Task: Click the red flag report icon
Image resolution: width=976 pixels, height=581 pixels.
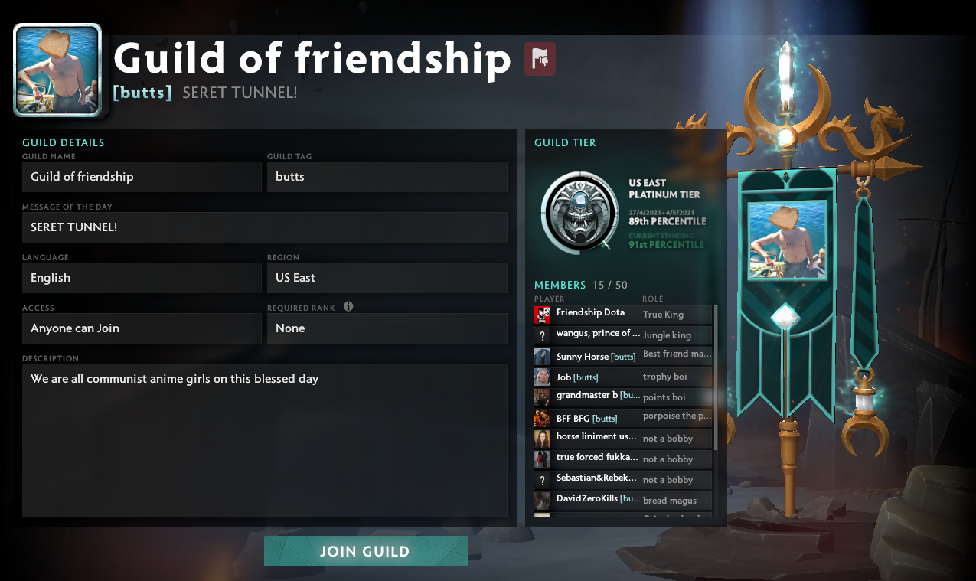Action: click(540, 59)
